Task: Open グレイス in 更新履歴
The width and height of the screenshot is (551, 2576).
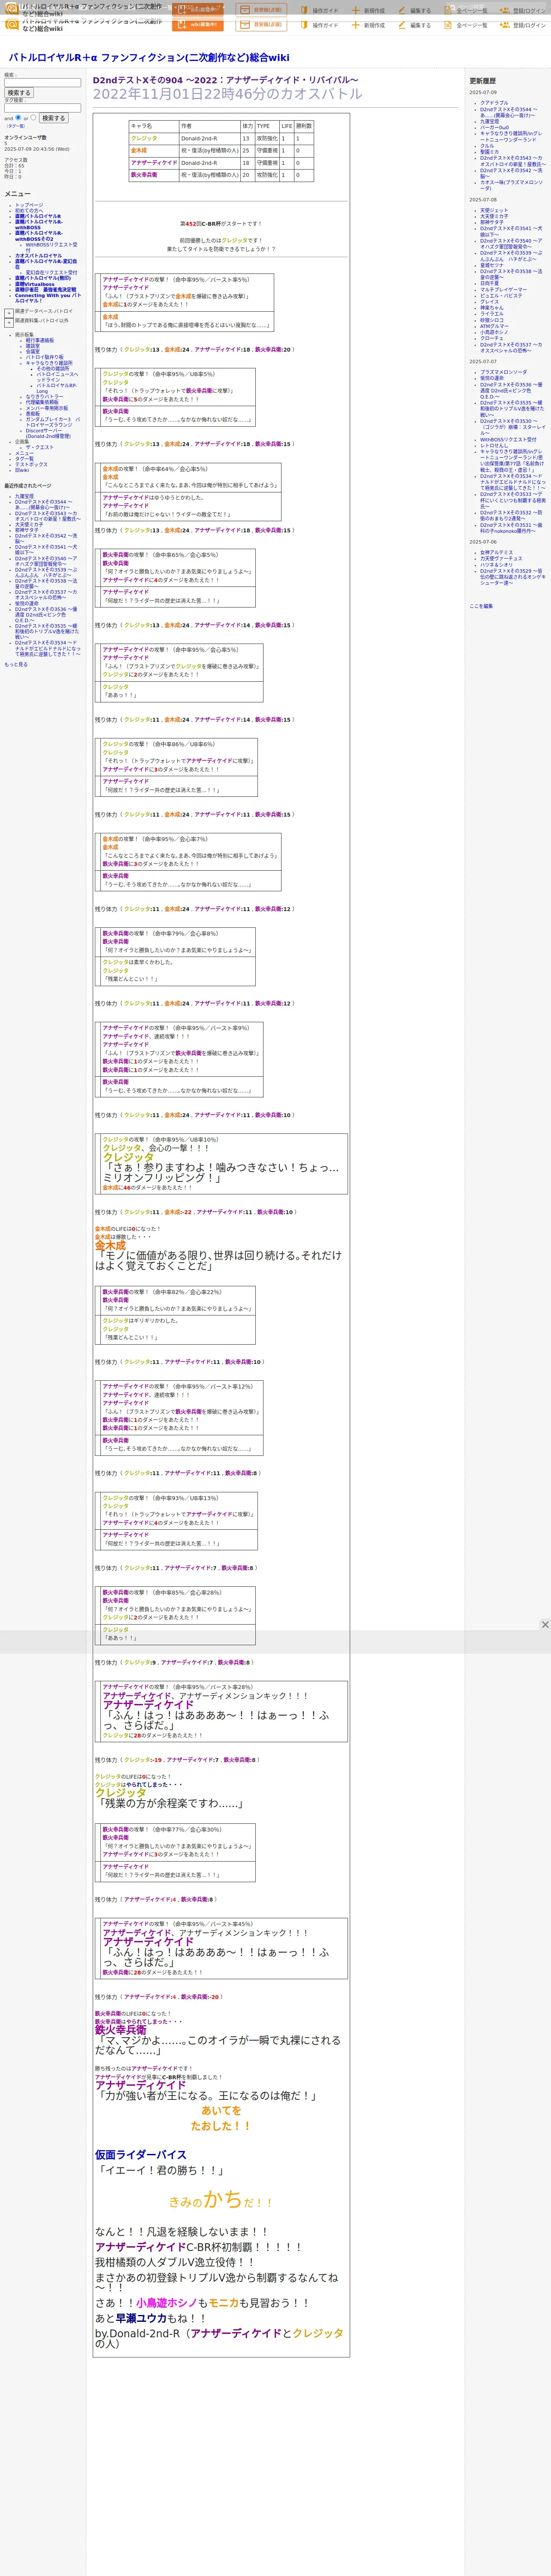Action: pos(489,302)
